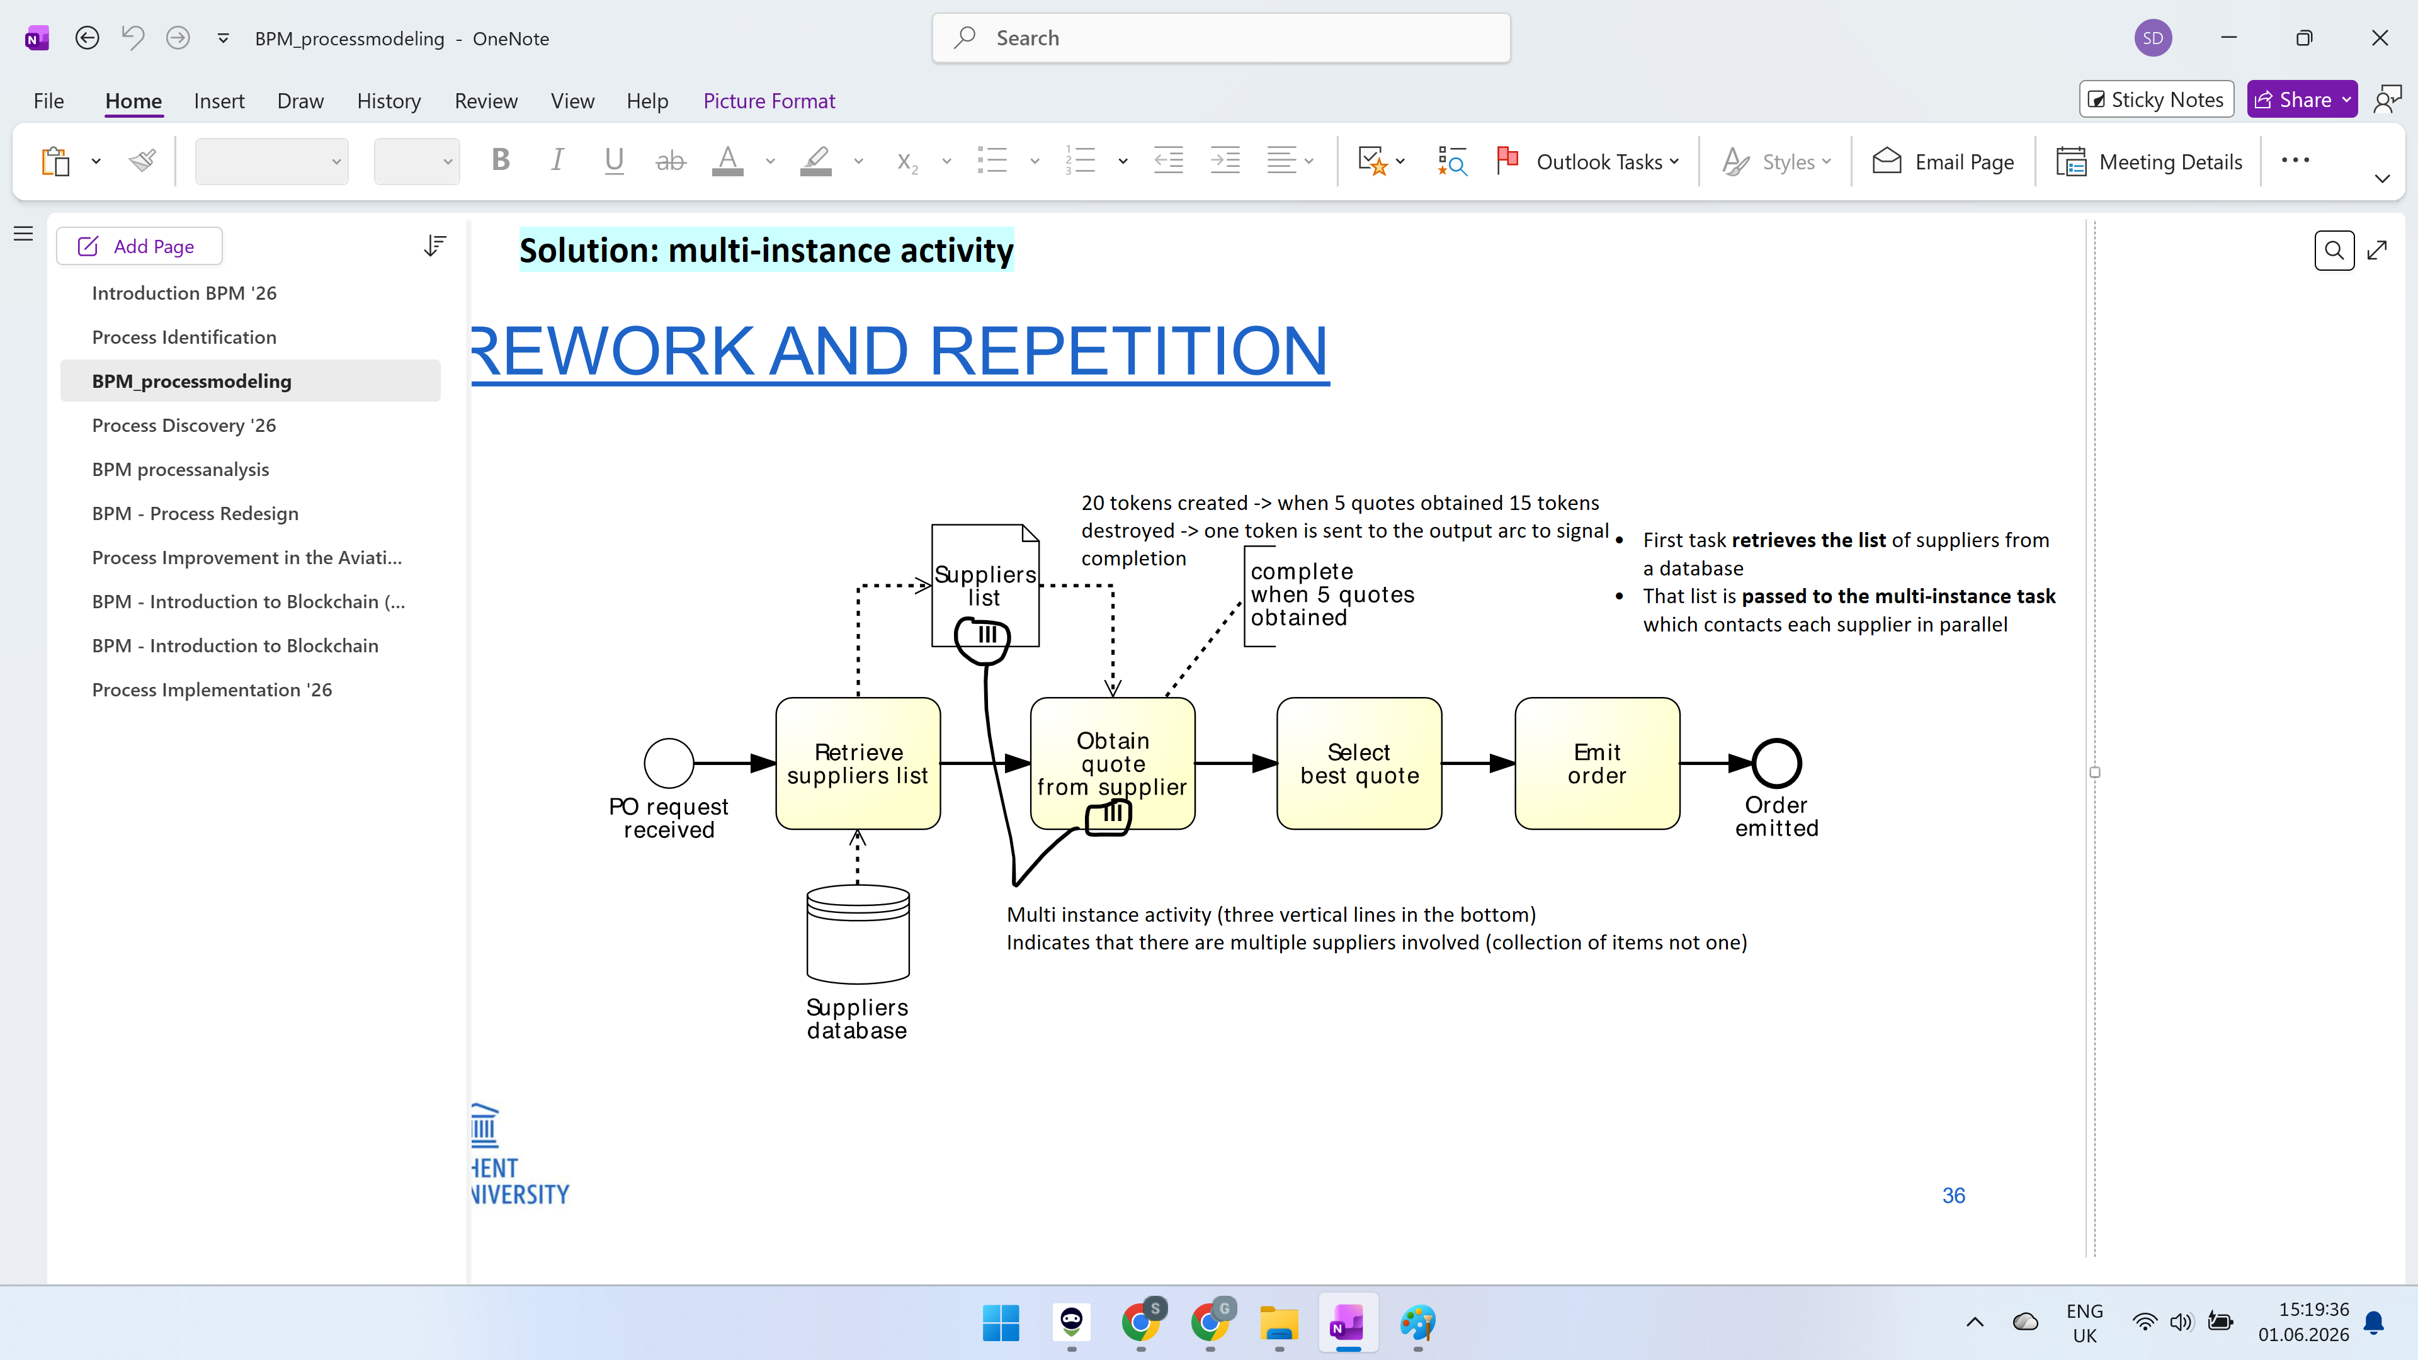The height and width of the screenshot is (1360, 2418).
Task: Click the Meeting Details button
Action: coord(2148,161)
